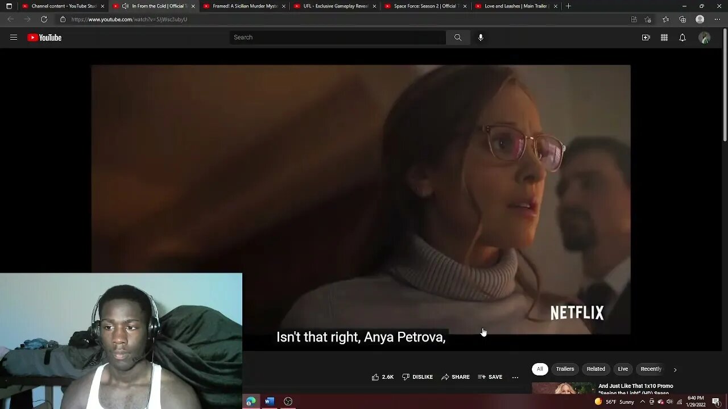
Task: Share the video
Action: pos(456,377)
